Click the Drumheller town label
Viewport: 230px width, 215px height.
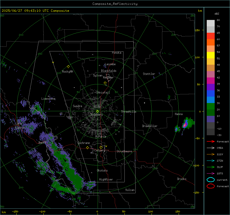150,126
